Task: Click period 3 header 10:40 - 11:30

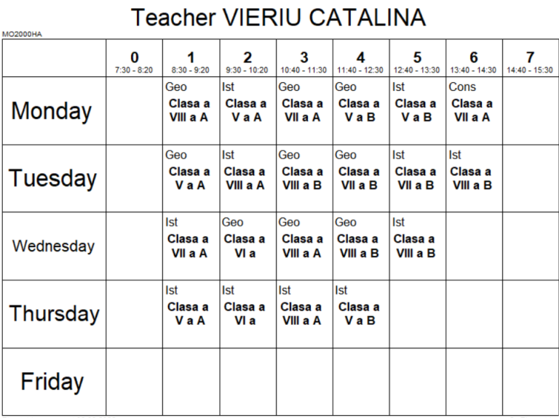Action: 304,61
